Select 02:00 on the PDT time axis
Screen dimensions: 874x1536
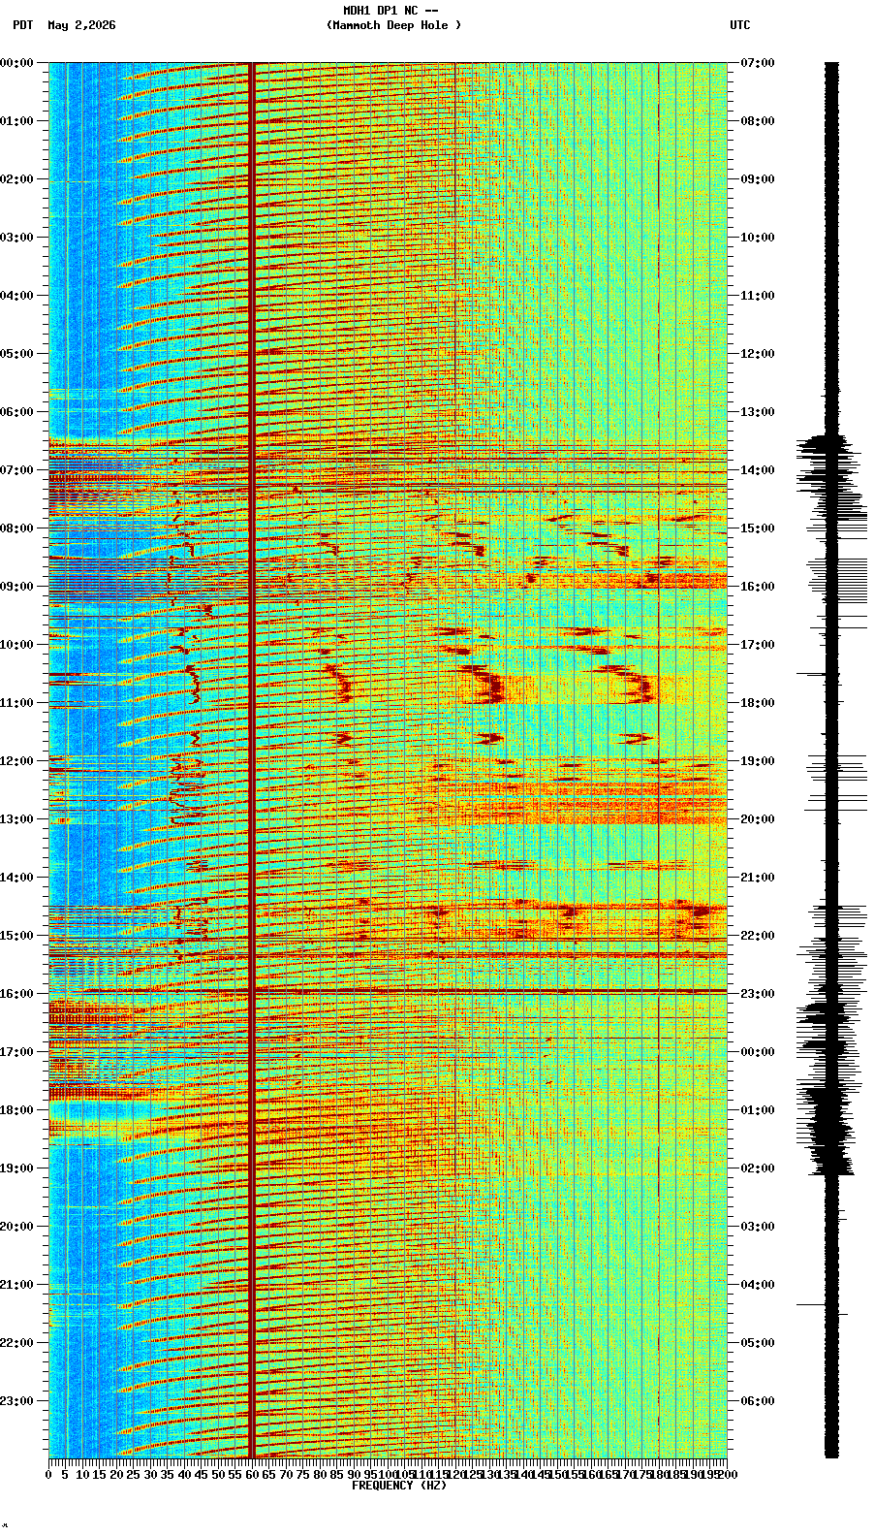pos(17,179)
